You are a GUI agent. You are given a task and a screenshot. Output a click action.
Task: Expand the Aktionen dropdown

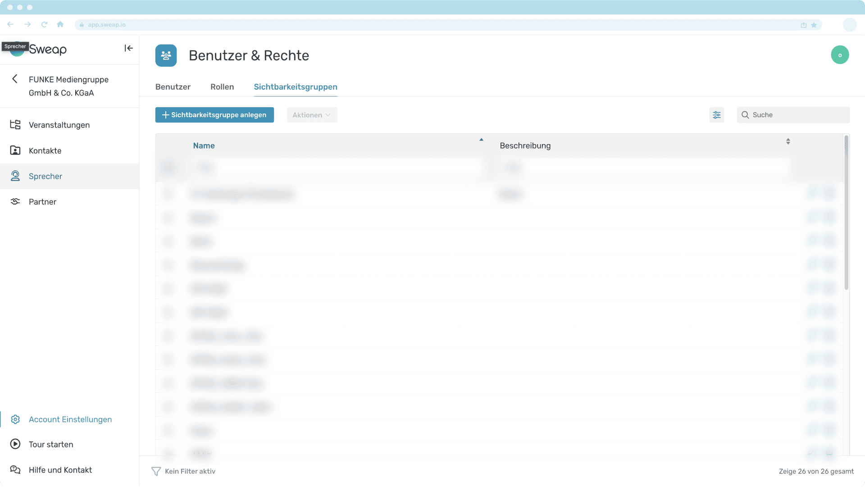tap(312, 115)
